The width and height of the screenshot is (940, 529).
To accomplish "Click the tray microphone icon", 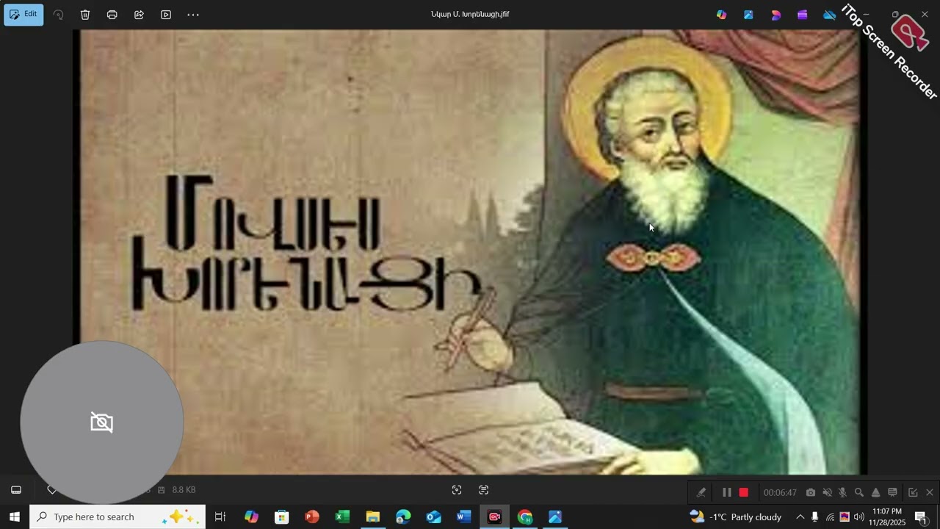I will tap(814, 517).
